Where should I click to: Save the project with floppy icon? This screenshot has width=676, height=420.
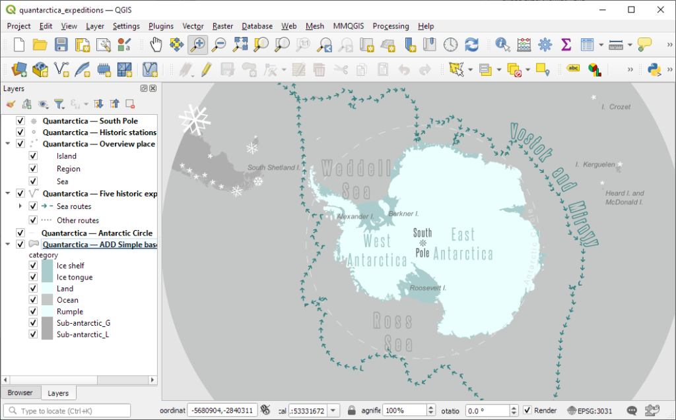click(x=61, y=44)
